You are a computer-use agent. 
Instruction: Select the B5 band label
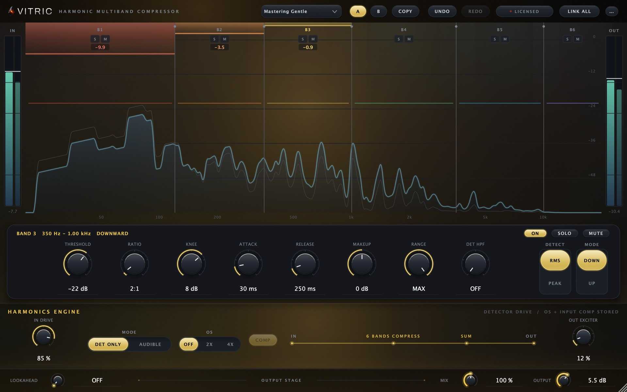click(x=500, y=30)
